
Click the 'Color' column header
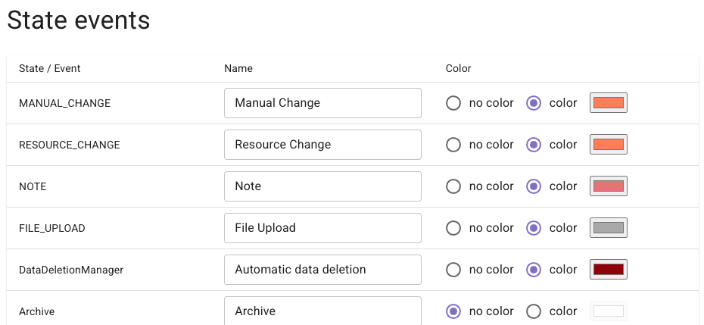pos(459,68)
